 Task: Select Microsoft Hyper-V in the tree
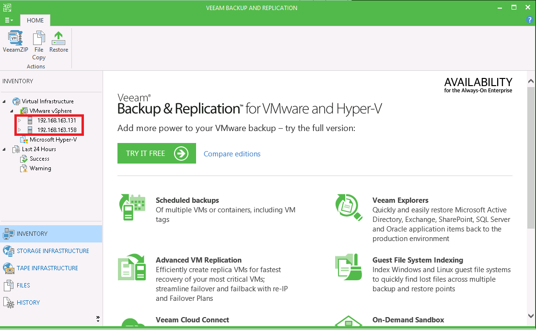click(50, 139)
